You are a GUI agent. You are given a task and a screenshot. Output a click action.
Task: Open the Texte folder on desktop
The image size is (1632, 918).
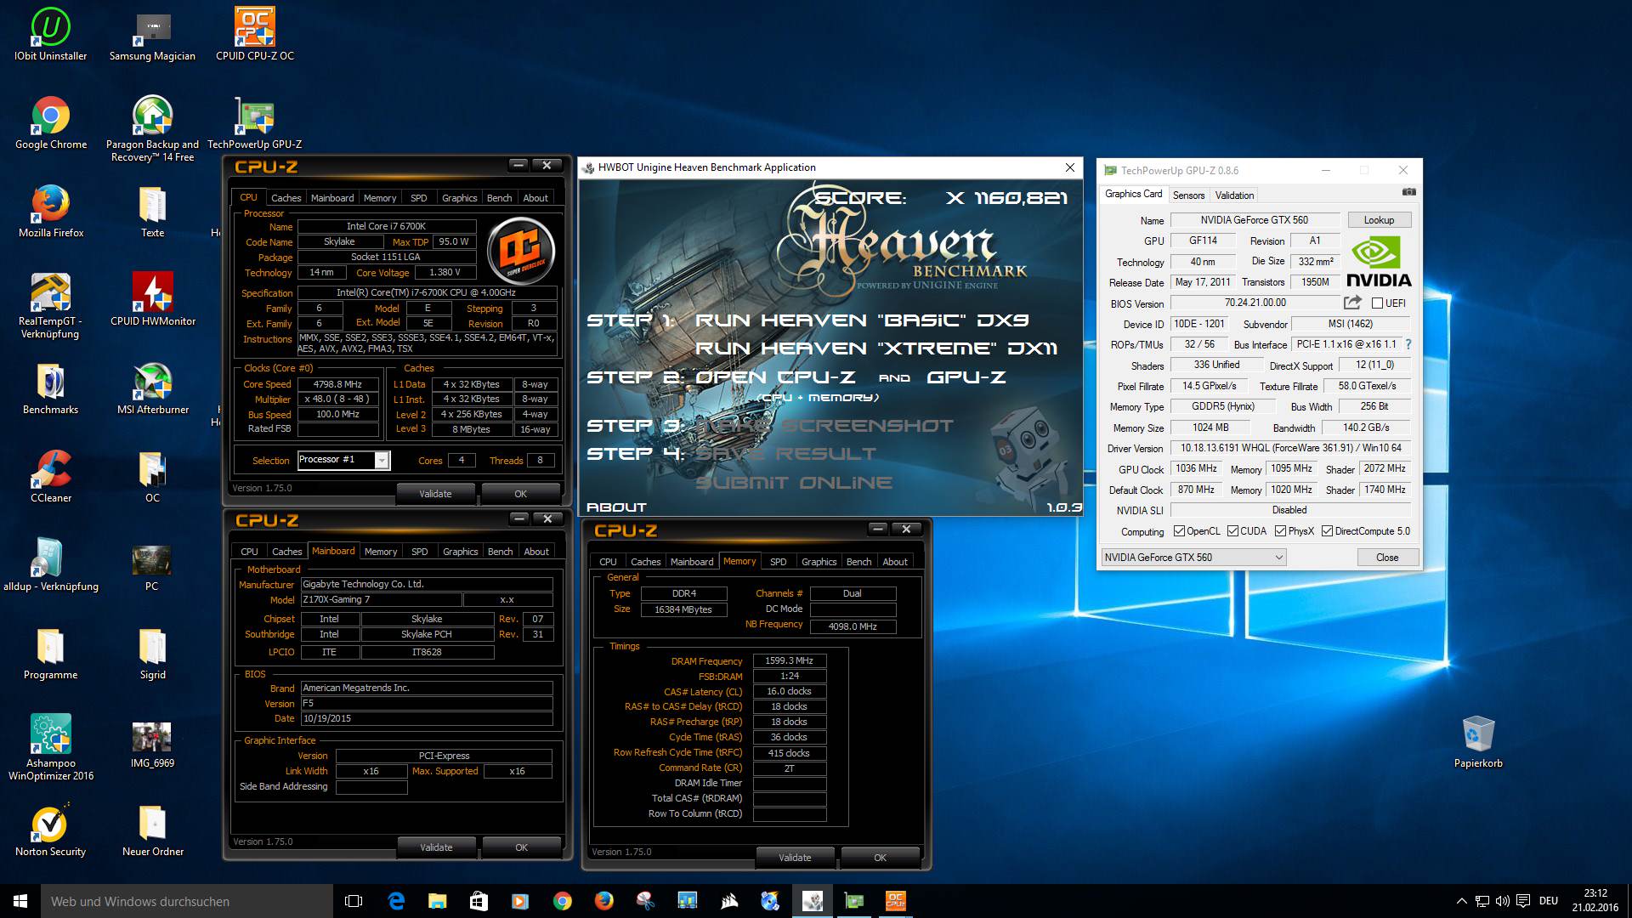152,211
